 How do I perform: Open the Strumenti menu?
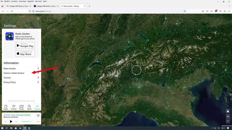coord(38,1)
